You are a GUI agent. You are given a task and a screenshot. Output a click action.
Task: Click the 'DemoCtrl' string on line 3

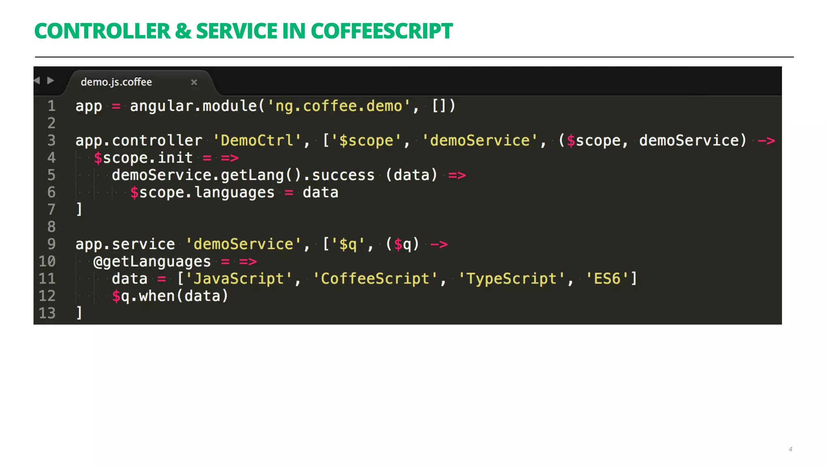pos(257,140)
